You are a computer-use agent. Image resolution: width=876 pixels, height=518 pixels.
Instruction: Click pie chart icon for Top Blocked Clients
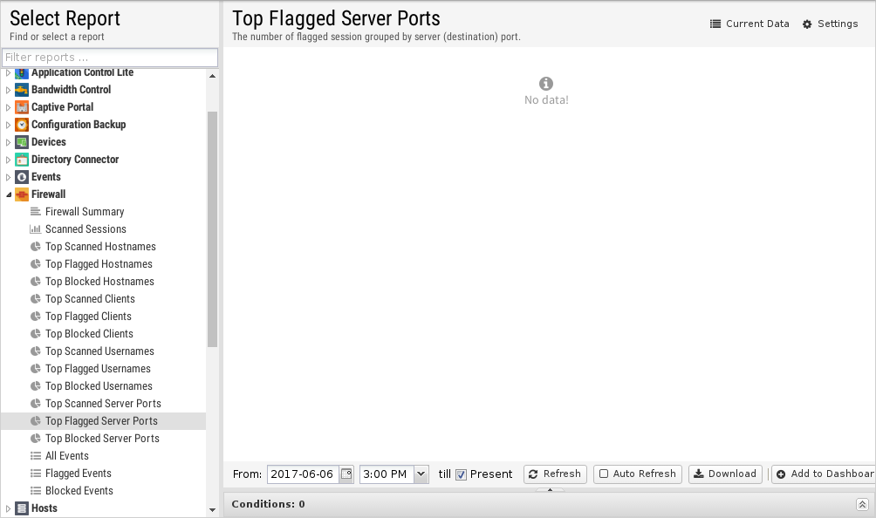pyautogui.click(x=35, y=334)
